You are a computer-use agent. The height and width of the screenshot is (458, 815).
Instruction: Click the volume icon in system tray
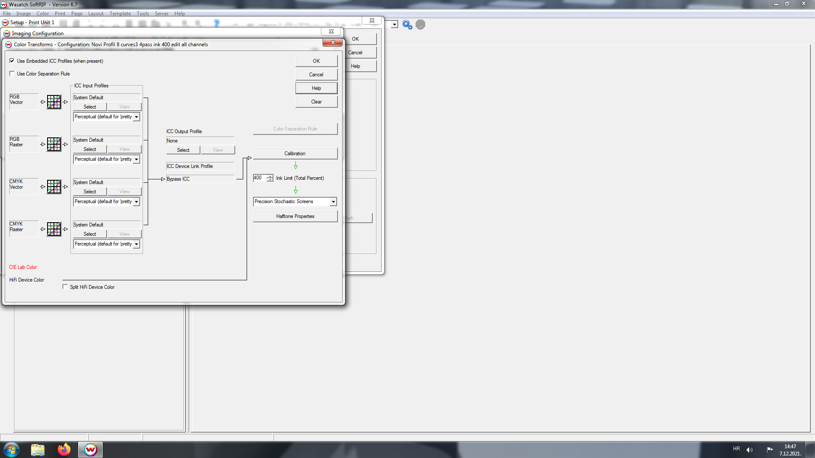click(750, 450)
